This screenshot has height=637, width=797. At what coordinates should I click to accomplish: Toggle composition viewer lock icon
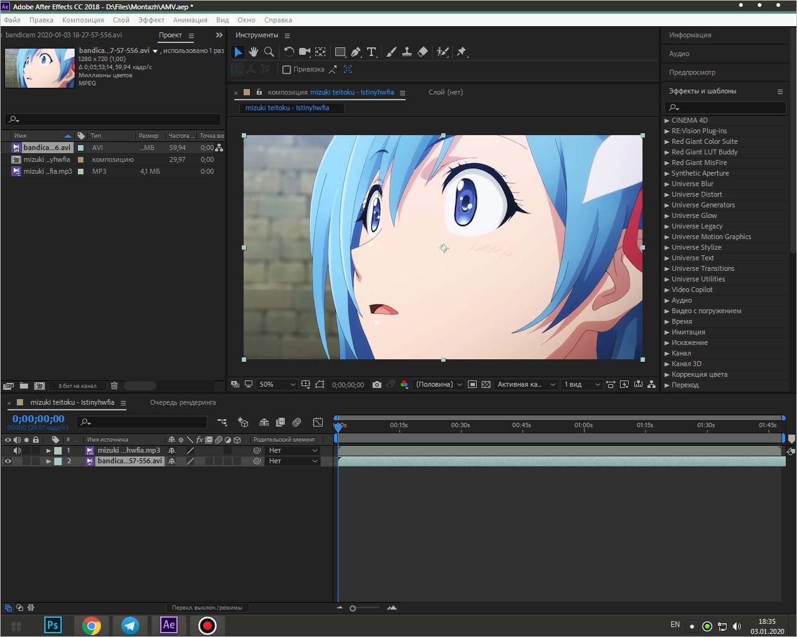(259, 92)
